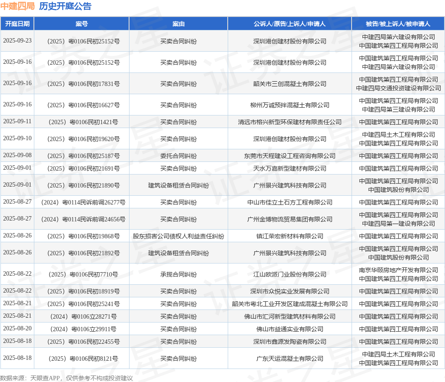This screenshot has width=445, height=382.
Task: Click the date 2025-08-20
Action: pos(17,328)
